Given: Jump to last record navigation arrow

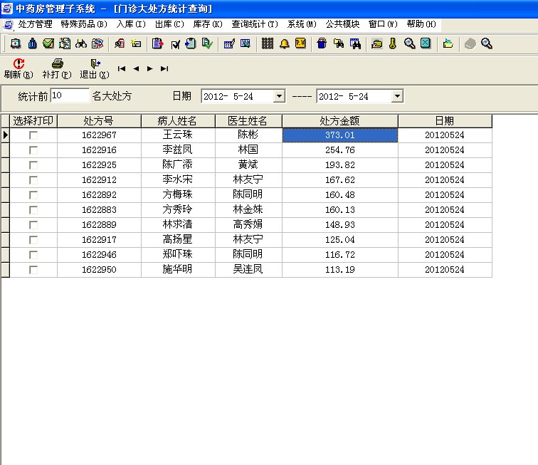Looking at the screenshot, I should [x=164, y=68].
